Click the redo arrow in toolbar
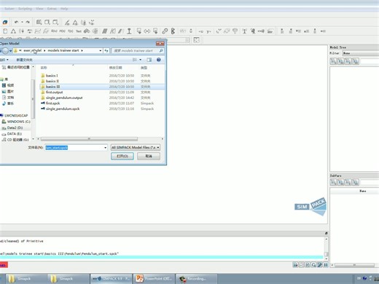Screen dimensions: 379x284 coord(28,22)
